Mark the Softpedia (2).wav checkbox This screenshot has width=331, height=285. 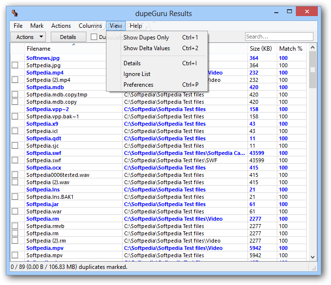click(x=15, y=182)
